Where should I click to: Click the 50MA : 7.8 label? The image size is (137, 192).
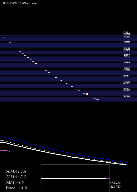point(16,171)
